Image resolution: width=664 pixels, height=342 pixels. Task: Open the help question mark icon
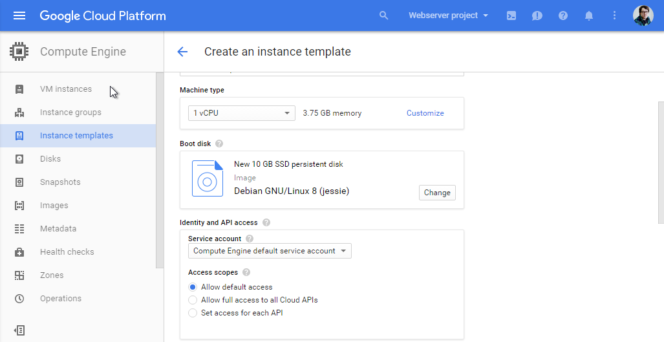[562, 16]
